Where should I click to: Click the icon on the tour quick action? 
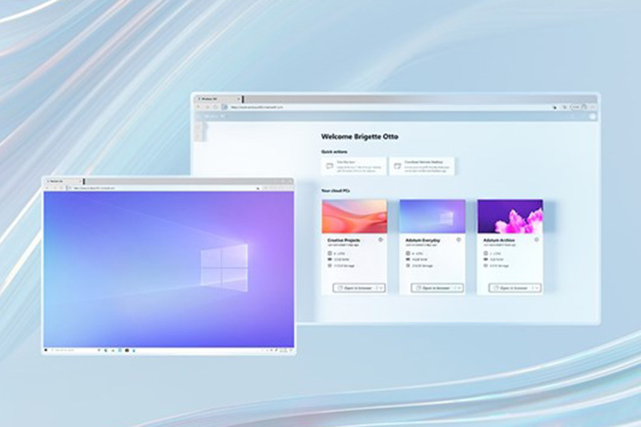(x=329, y=166)
